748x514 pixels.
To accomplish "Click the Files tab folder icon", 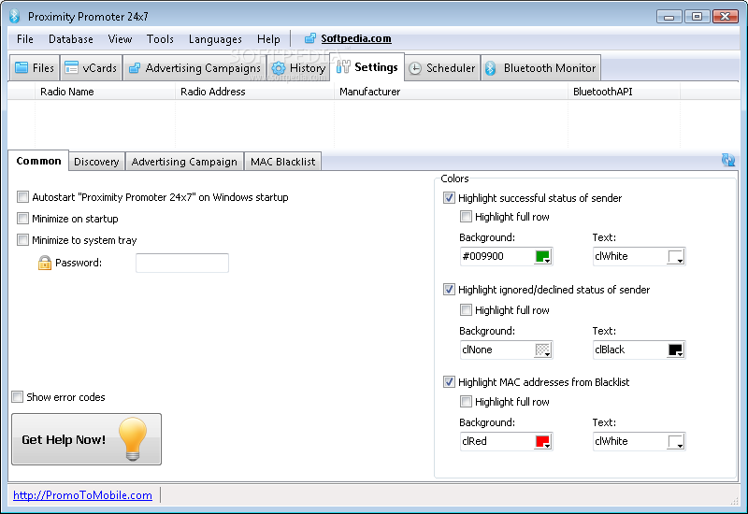I will click(x=22, y=67).
